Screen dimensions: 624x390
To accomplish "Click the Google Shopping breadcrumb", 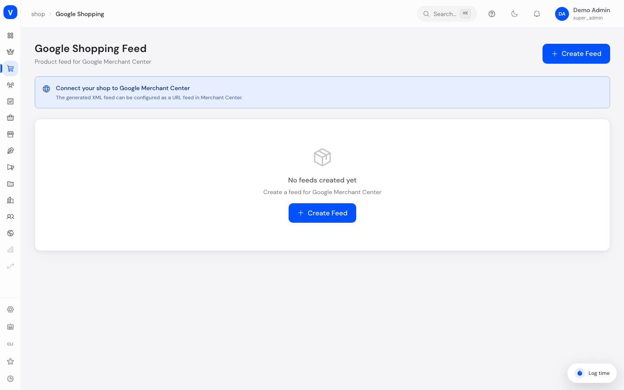I will 80,14.
